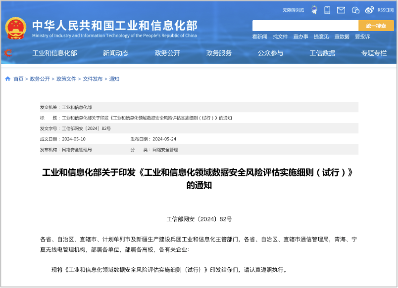Open the WeChat icon in header

355,10
